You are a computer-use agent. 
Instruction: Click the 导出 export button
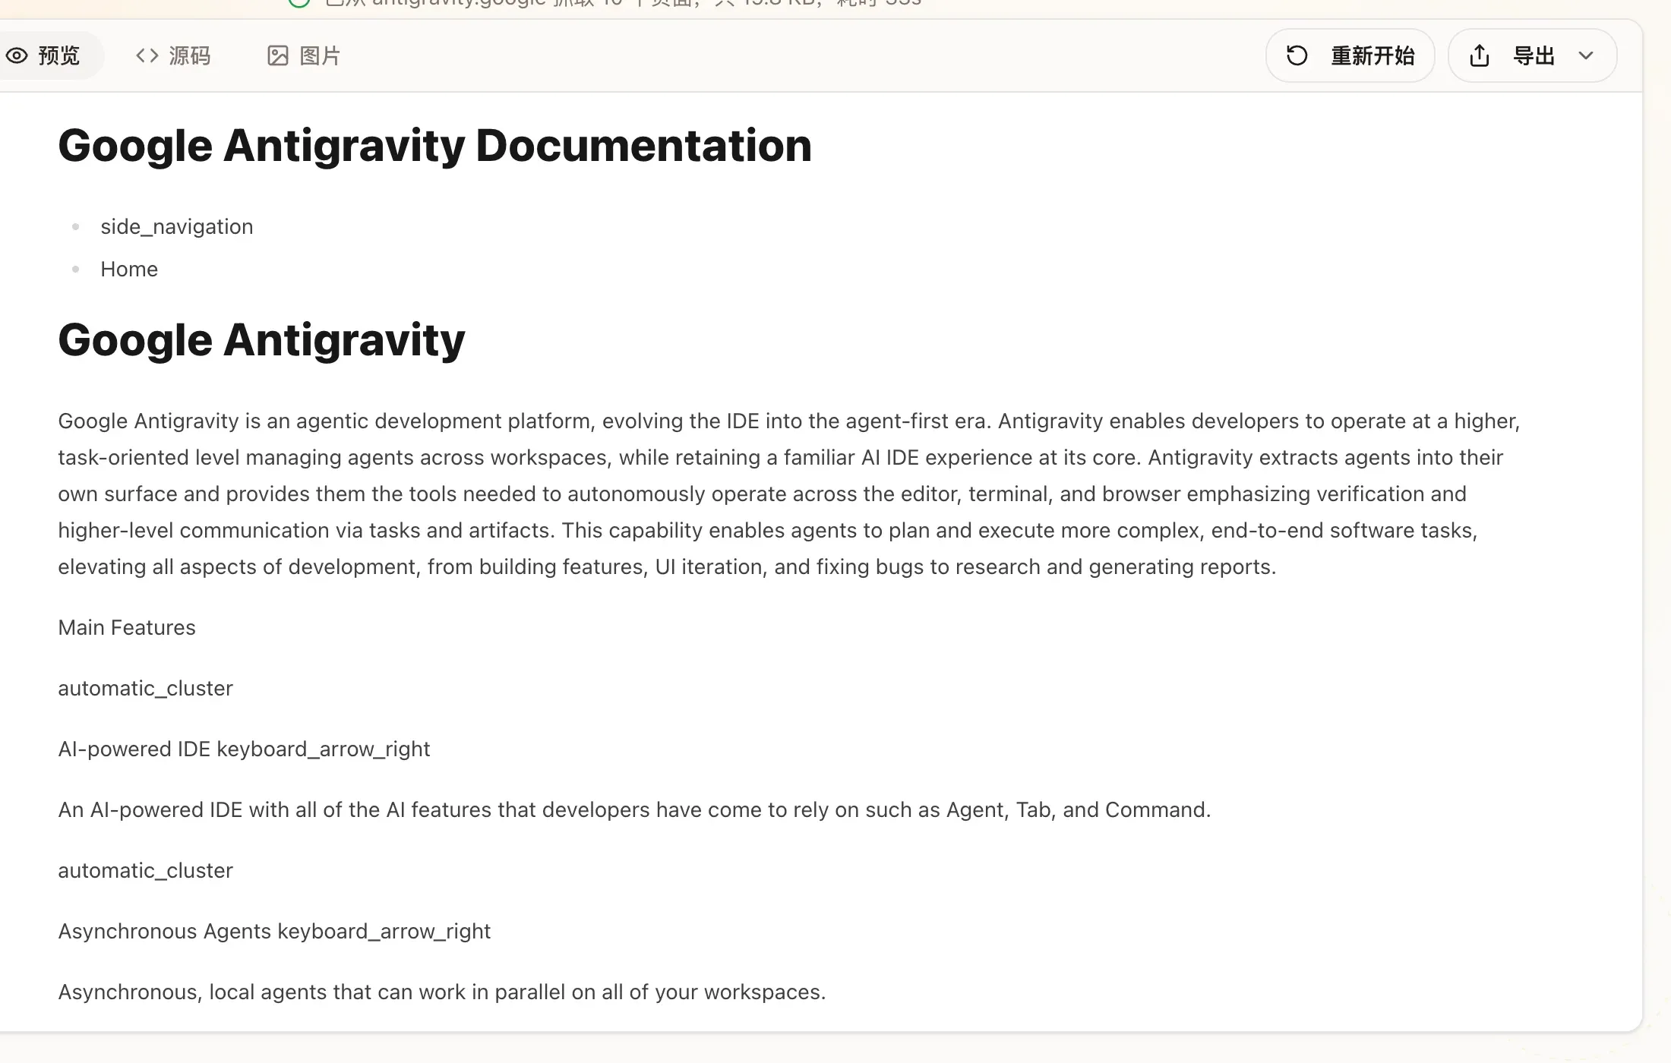click(1533, 55)
